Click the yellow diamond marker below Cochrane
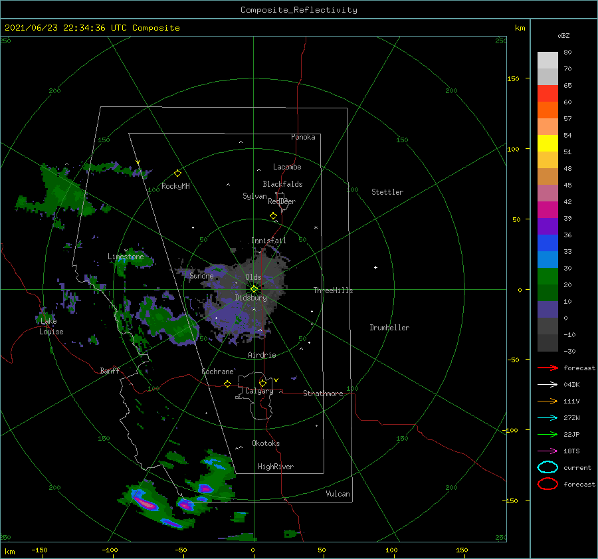 click(x=227, y=384)
